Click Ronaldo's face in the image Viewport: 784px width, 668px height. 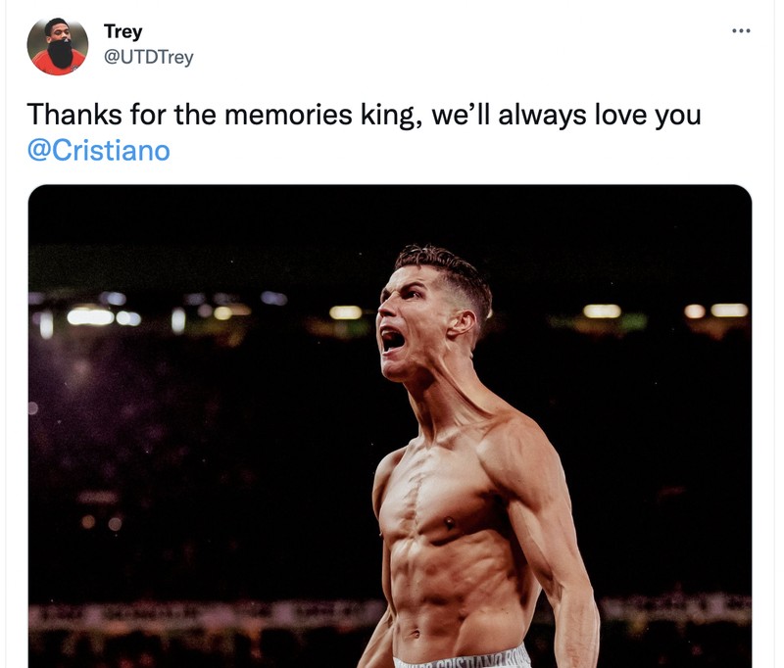tap(421, 323)
